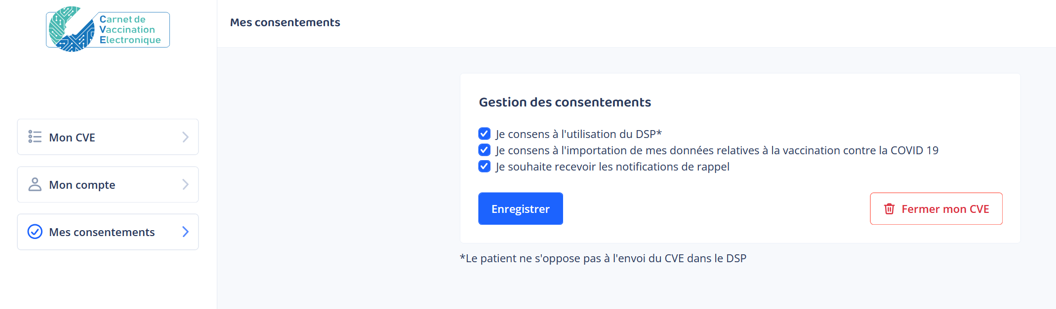This screenshot has height=309, width=1056.
Task: Disable the reminder notifications checkbox
Action: click(x=485, y=166)
